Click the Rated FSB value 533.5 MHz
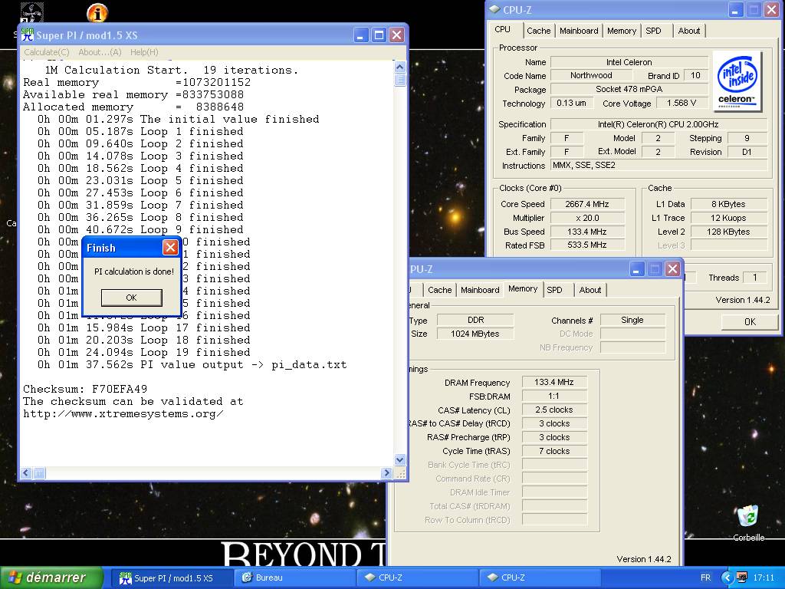This screenshot has width=785, height=589. click(x=587, y=245)
